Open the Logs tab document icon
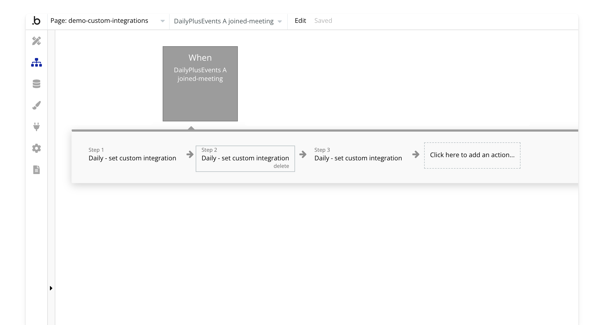The width and height of the screenshot is (604, 325). pos(37,170)
